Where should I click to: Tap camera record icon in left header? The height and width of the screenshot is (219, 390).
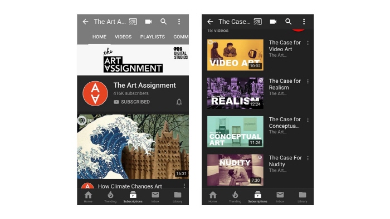click(x=149, y=22)
